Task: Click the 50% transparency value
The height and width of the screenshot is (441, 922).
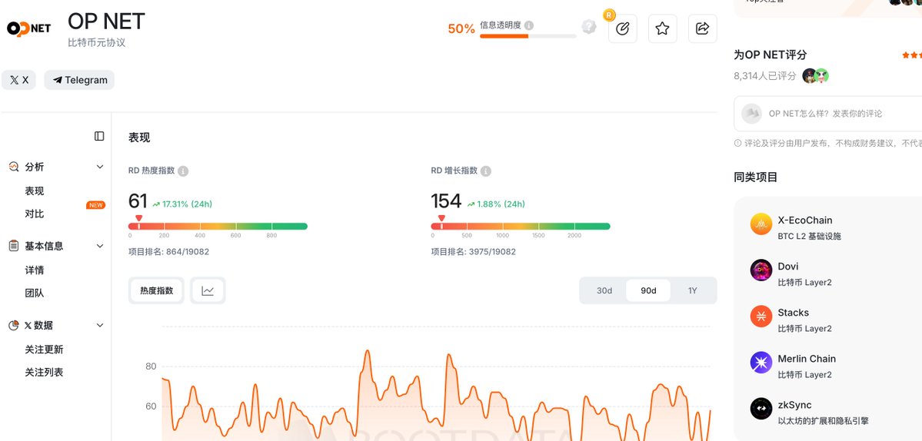Action: coord(461,28)
